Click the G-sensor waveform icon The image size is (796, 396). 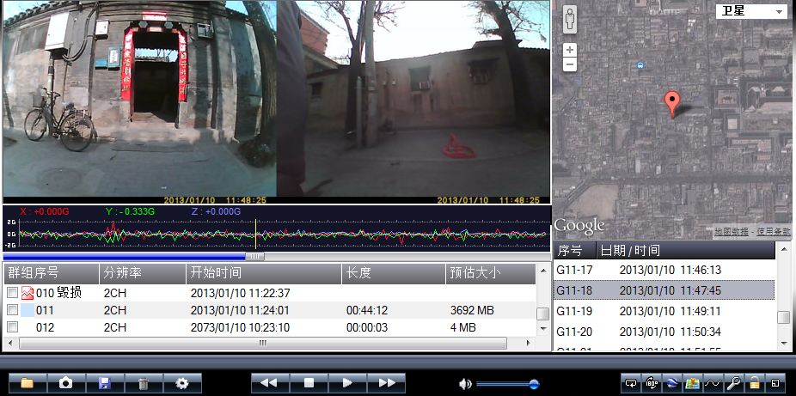point(713,383)
